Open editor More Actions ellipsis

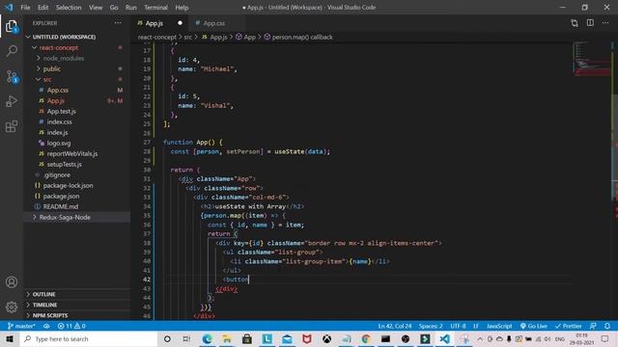point(605,23)
